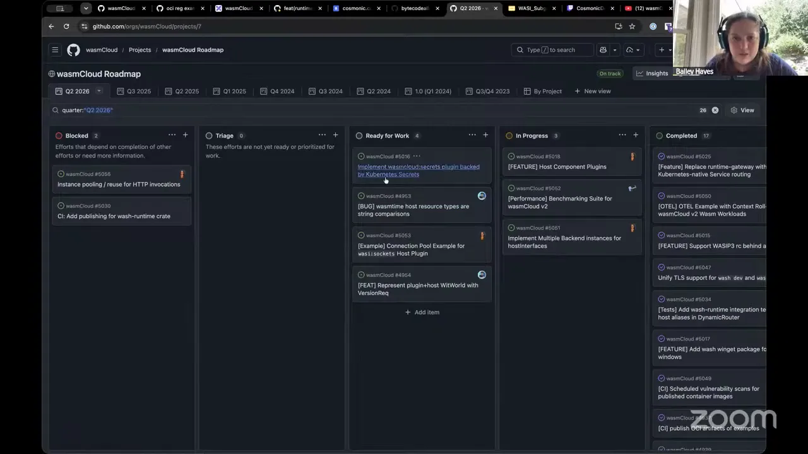Switch to the Q1 2025 view tab
Screen dimensions: 808x454
pyautogui.click(x=230, y=91)
